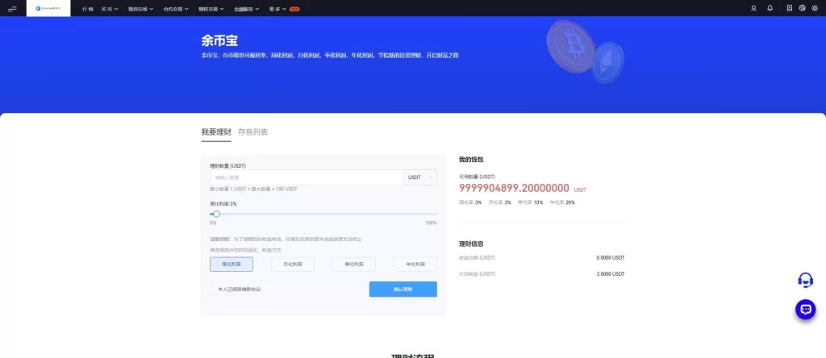Click the site logo in header
The width and height of the screenshot is (826, 358).
(x=48, y=8)
